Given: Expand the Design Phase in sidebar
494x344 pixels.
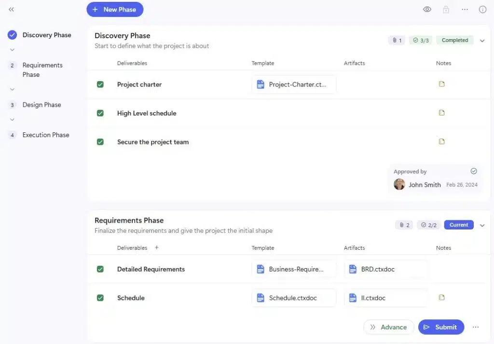Looking at the screenshot, I should pyautogui.click(x=12, y=119).
